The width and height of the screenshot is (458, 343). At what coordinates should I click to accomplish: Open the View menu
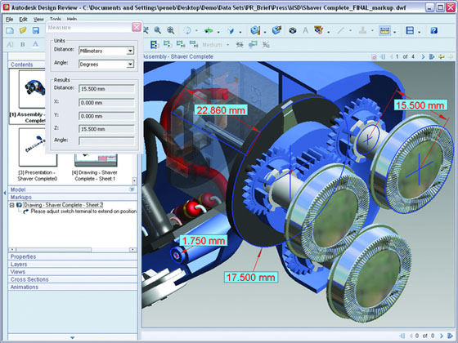click(38, 20)
